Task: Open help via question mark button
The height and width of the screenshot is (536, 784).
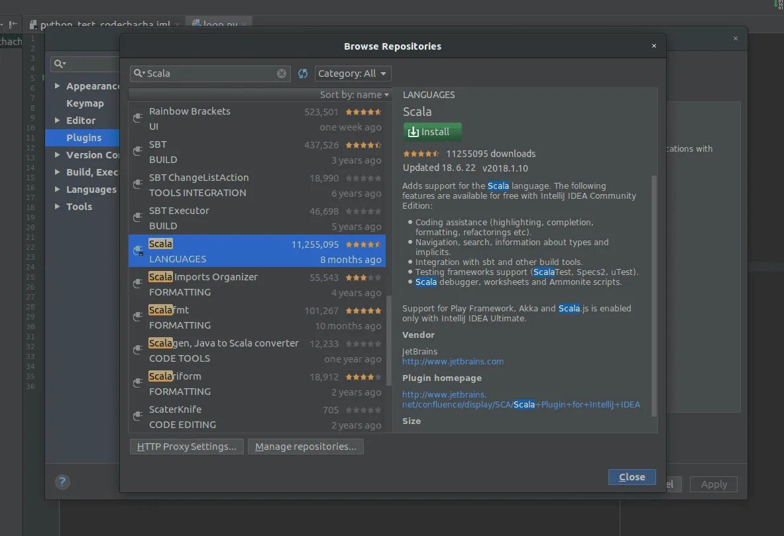Action: coord(62,482)
